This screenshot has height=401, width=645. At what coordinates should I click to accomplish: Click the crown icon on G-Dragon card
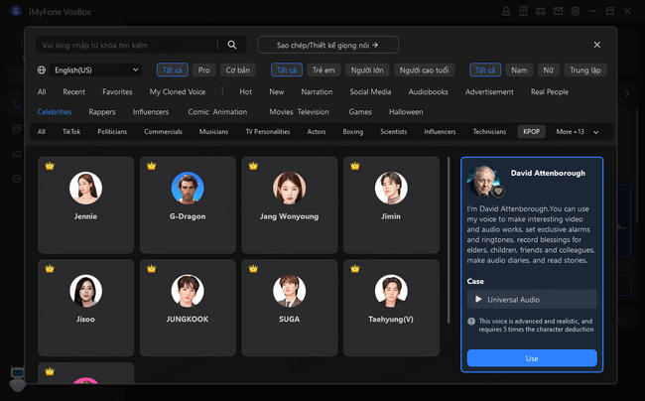[152, 166]
